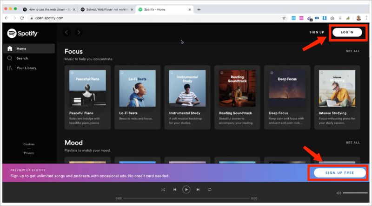The height and width of the screenshot is (206, 372).
Task: Open the Chrome three-dot menu
Action: coord(366,18)
